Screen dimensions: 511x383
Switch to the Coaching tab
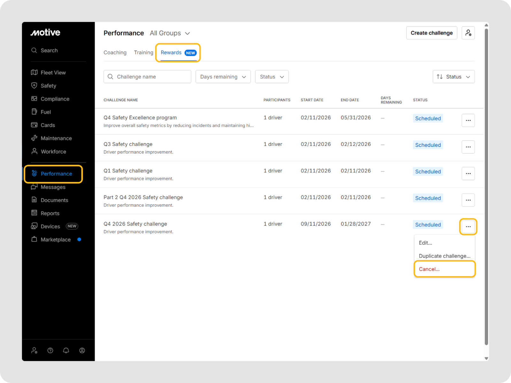115,53
